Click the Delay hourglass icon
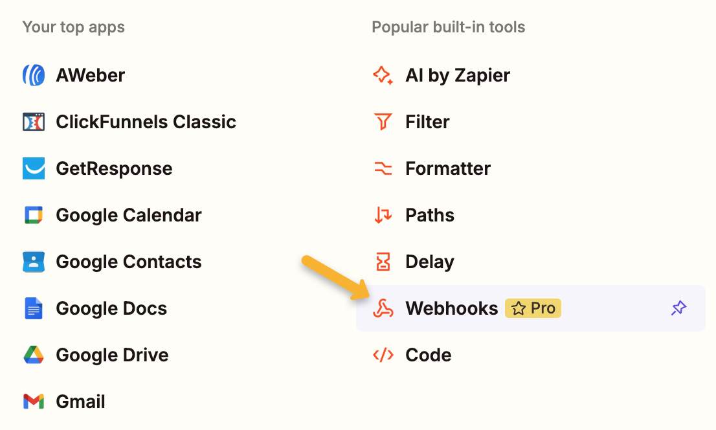Screen dimensions: 716x430 [383, 262]
